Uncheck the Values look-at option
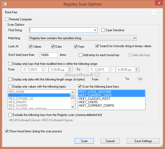The image size is (165, 149). (x=30, y=47)
